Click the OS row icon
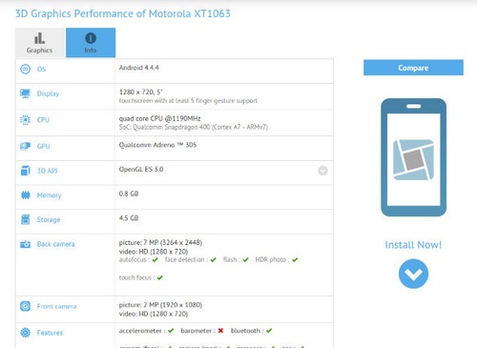Screen dimensions: 477x348 pyautogui.click(x=26, y=69)
